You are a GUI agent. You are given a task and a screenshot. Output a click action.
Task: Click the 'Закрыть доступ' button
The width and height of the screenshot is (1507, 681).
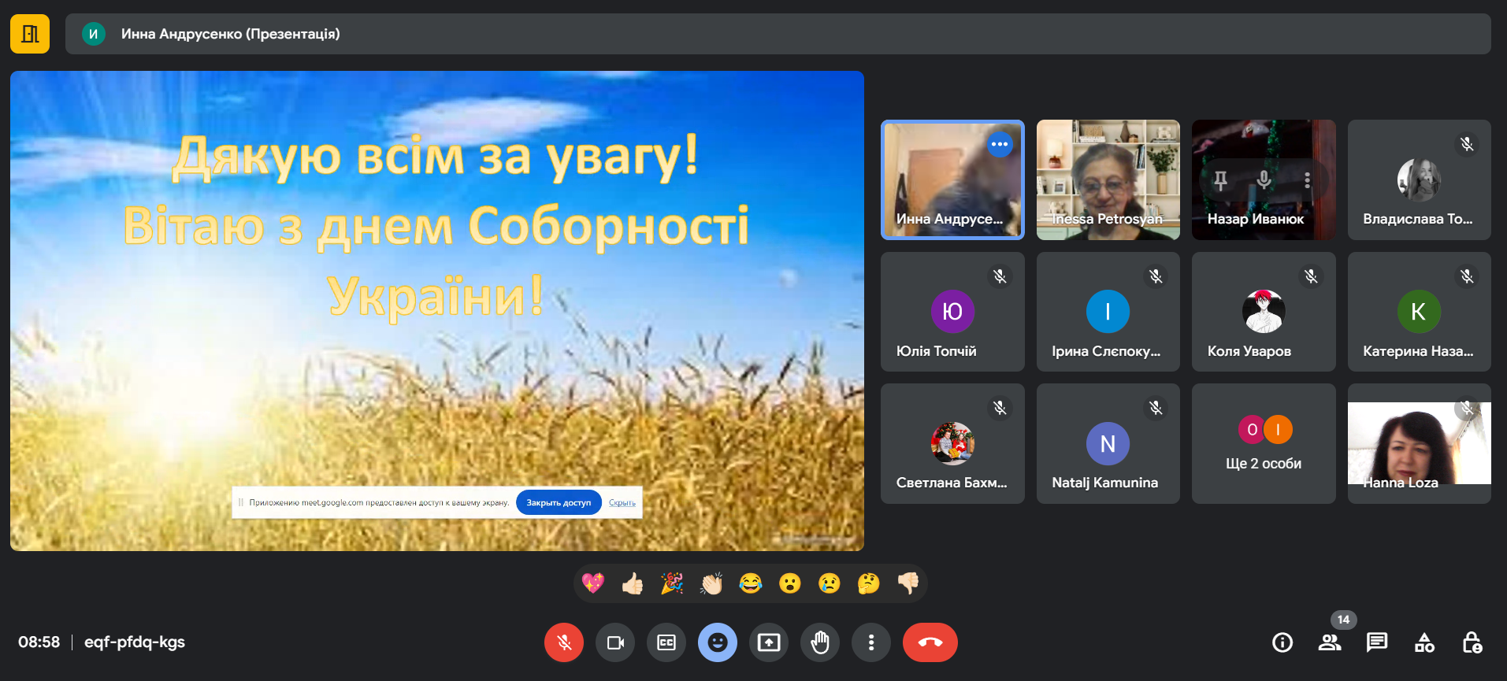pos(559,502)
